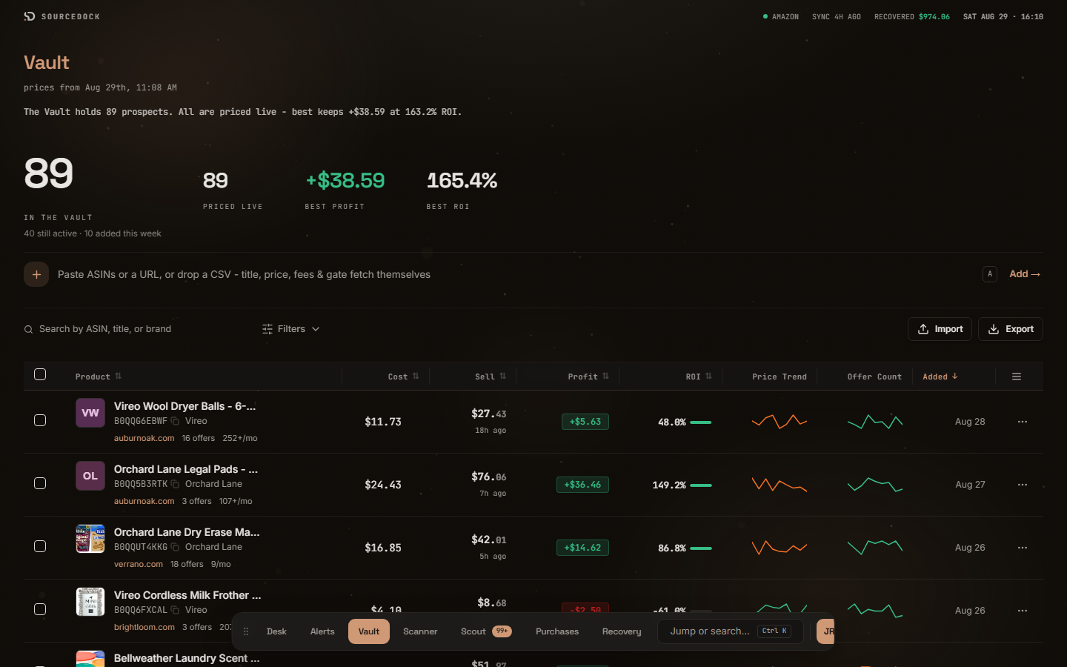This screenshot has height=667, width=1067.
Task: Open the Recovery tab
Action: (x=622, y=631)
